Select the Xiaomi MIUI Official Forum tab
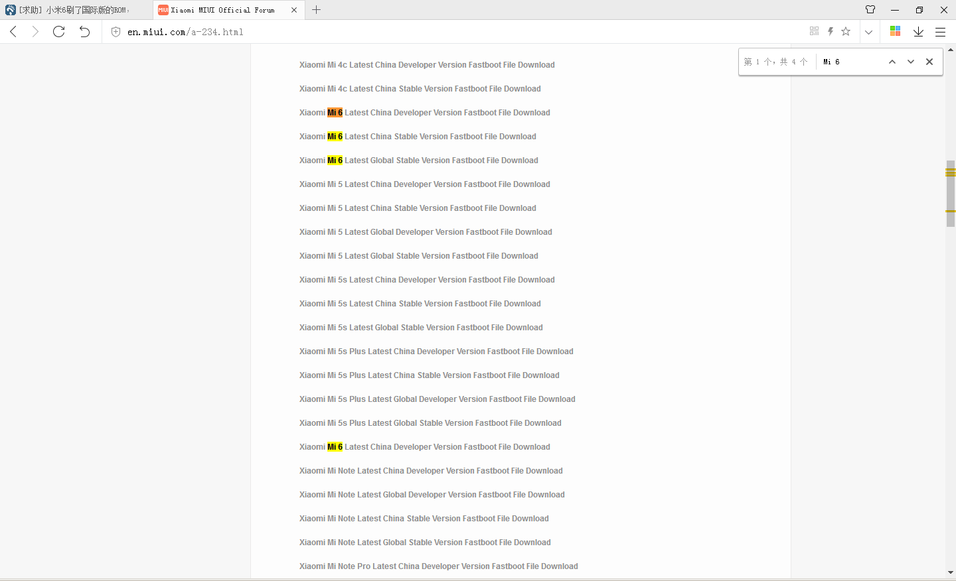 [228, 10]
